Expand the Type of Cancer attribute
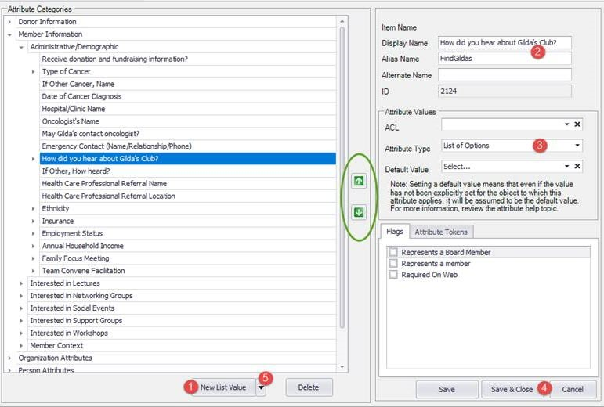The width and height of the screenshot is (604, 407). point(34,71)
